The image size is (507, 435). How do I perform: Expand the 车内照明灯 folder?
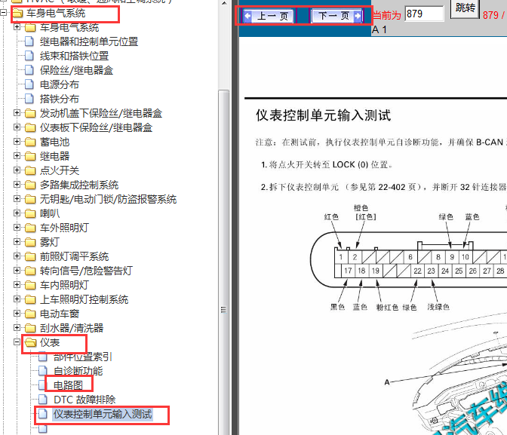17,285
